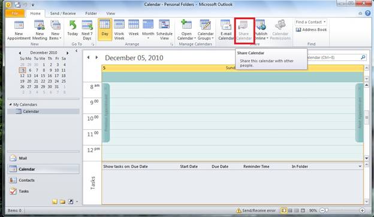Show the Next 7 Days

click(87, 30)
